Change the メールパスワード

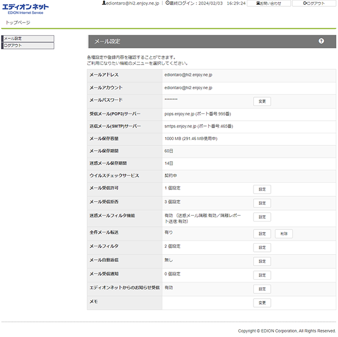pos(262,101)
